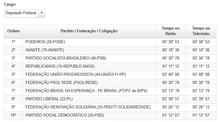The height and width of the screenshot is (122, 220).
Task: Select the Federação Renovação Solidária row
Action: [x=110, y=107]
